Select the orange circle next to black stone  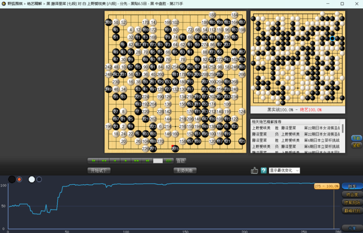pyautogui.click(x=19, y=180)
